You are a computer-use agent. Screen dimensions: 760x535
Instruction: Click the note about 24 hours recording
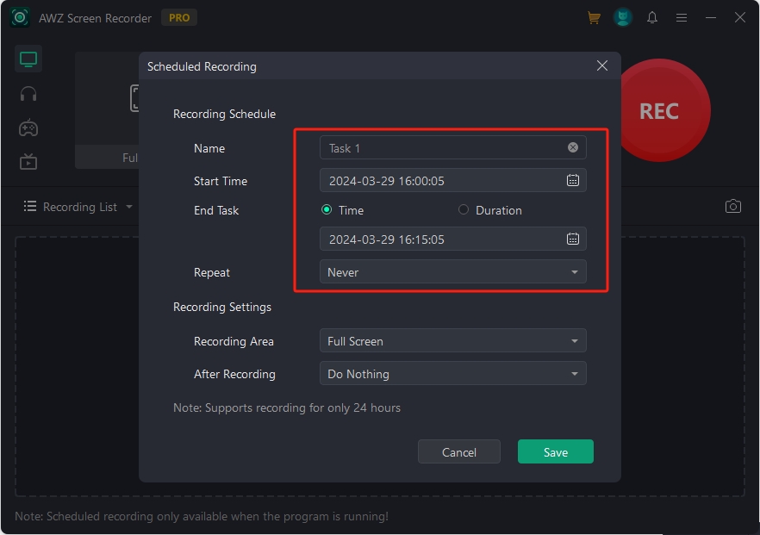pyautogui.click(x=287, y=407)
